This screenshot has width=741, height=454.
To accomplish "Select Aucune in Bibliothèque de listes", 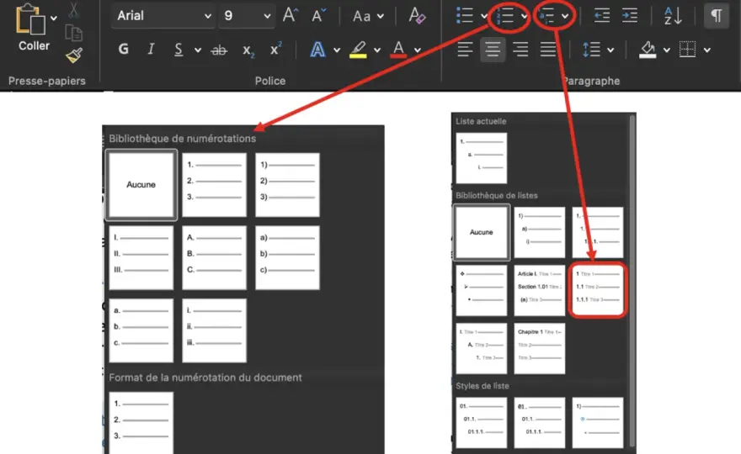I will pyautogui.click(x=482, y=232).
